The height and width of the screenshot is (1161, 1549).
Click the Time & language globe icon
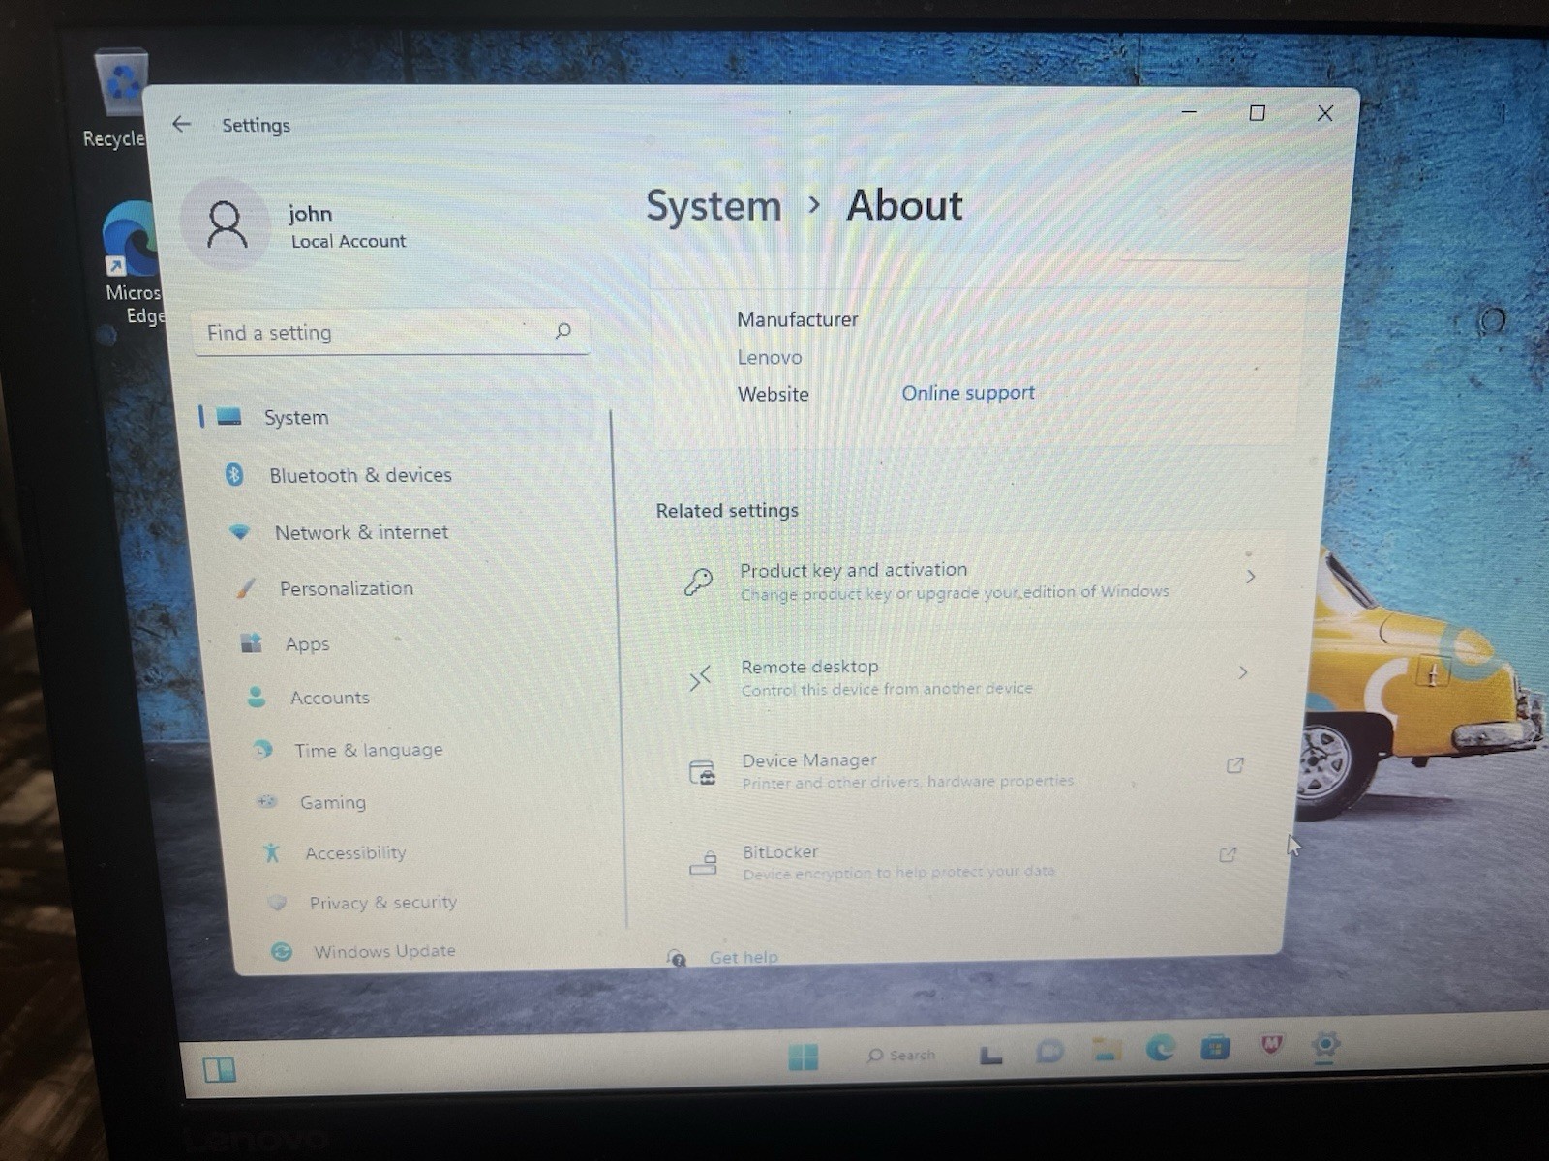pyautogui.click(x=262, y=750)
